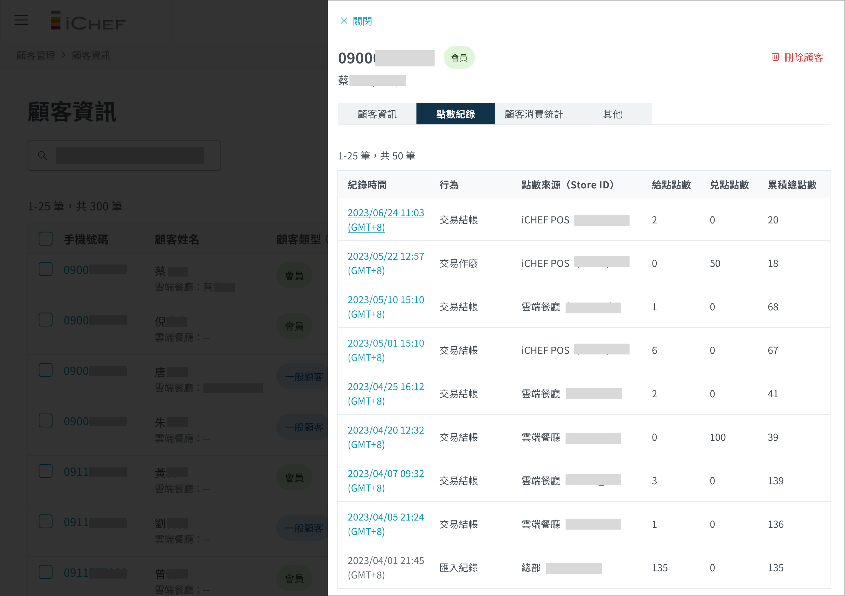Select the 點數紀錄 tab
The image size is (845, 596).
[x=455, y=114]
